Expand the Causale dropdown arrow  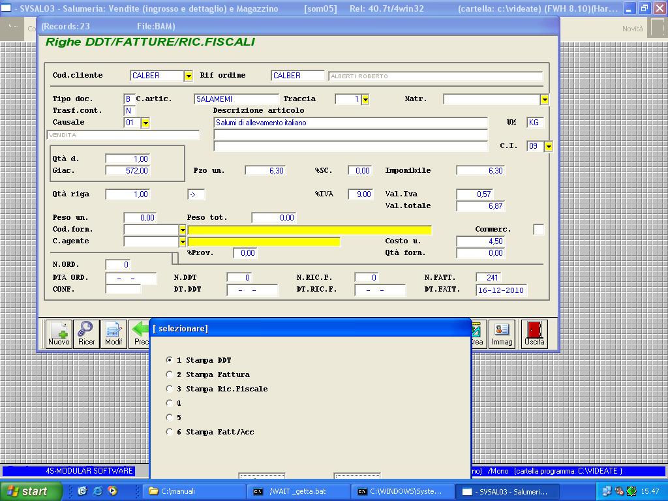[x=145, y=123]
